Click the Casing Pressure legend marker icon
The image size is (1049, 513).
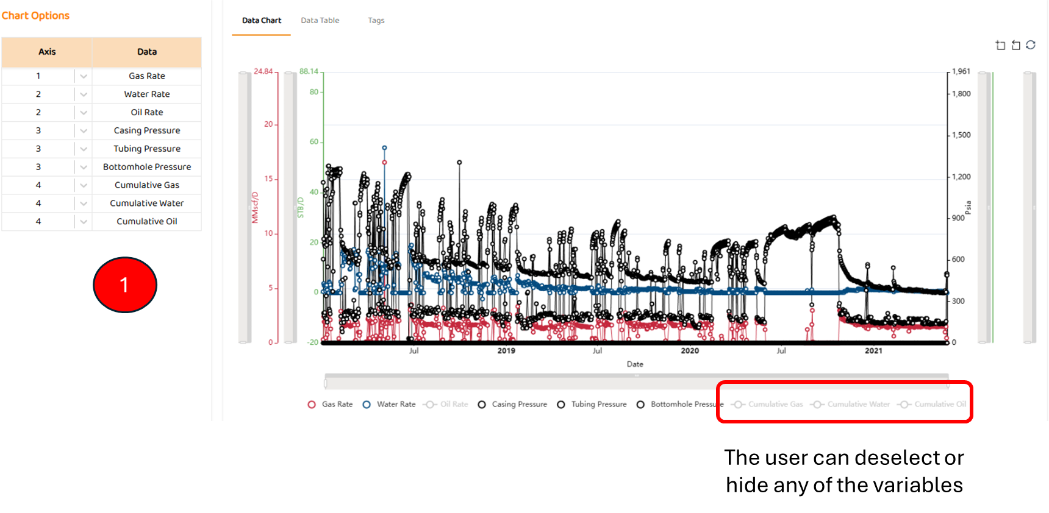click(482, 405)
